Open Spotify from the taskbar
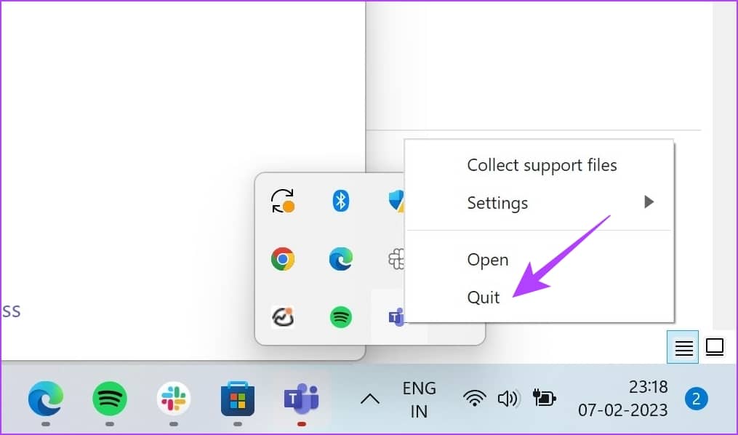Image resolution: width=738 pixels, height=435 pixels. click(x=110, y=399)
